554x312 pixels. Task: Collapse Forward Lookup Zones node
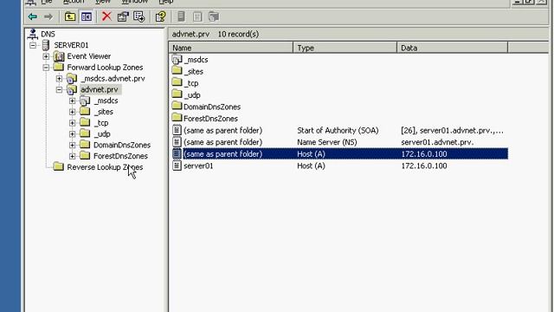coord(46,68)
